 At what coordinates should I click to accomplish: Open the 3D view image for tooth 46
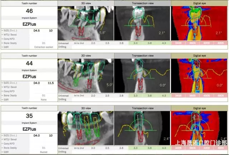86,23
